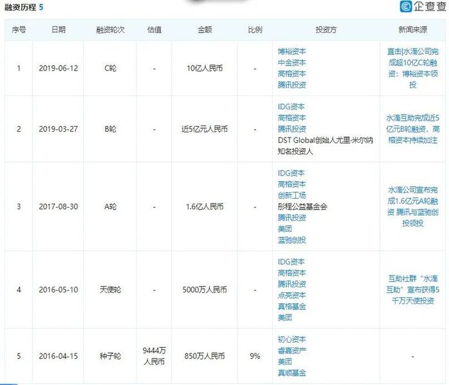Open 高榕资本 link in the C轮 row
This screenshot has height=385, width=449.
pyautogui.click(x=292, y=74)
